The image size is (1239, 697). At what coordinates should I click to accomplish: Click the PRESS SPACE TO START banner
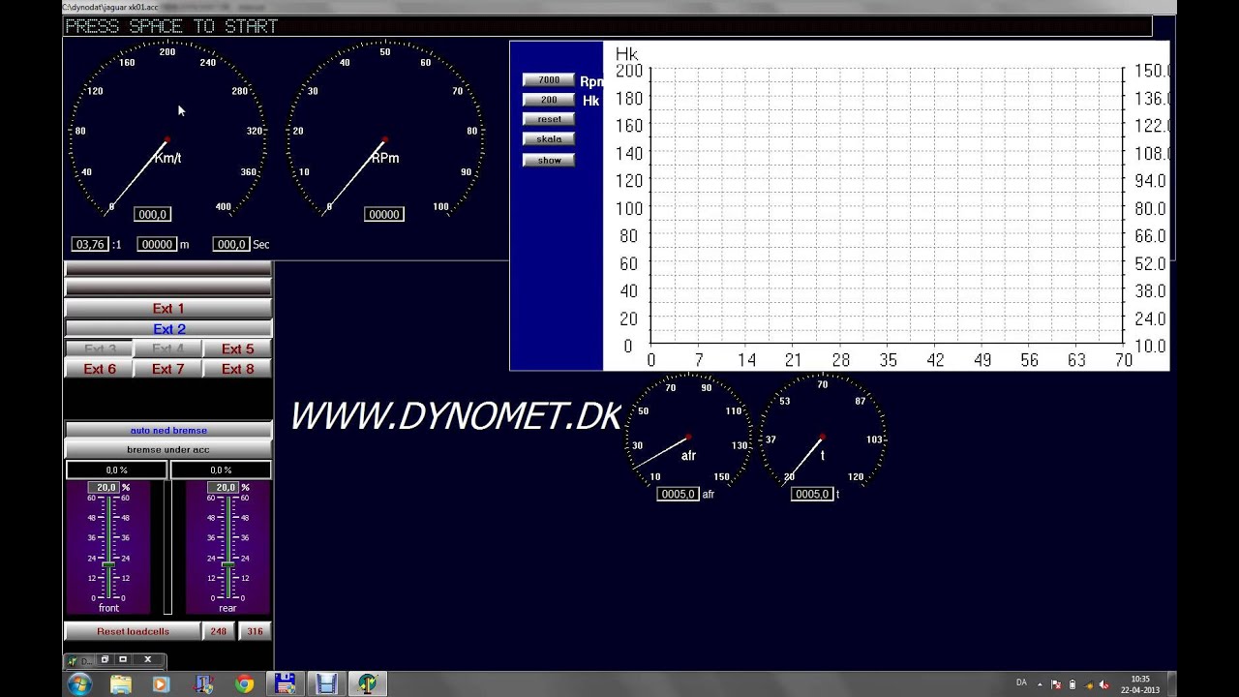[171, 26]
